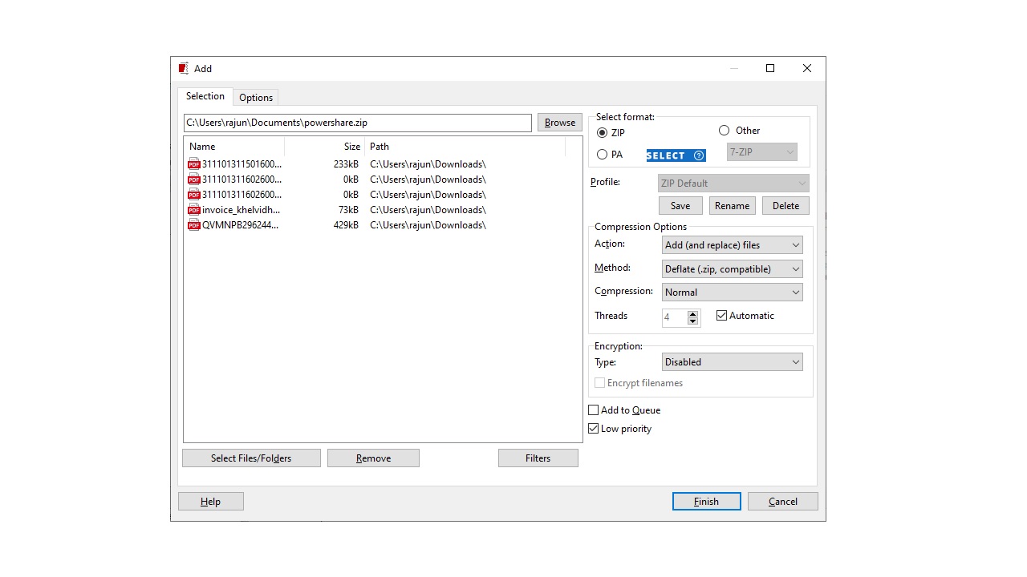Choose the Other format radio button
The image size is (1027, 577).
725,130
